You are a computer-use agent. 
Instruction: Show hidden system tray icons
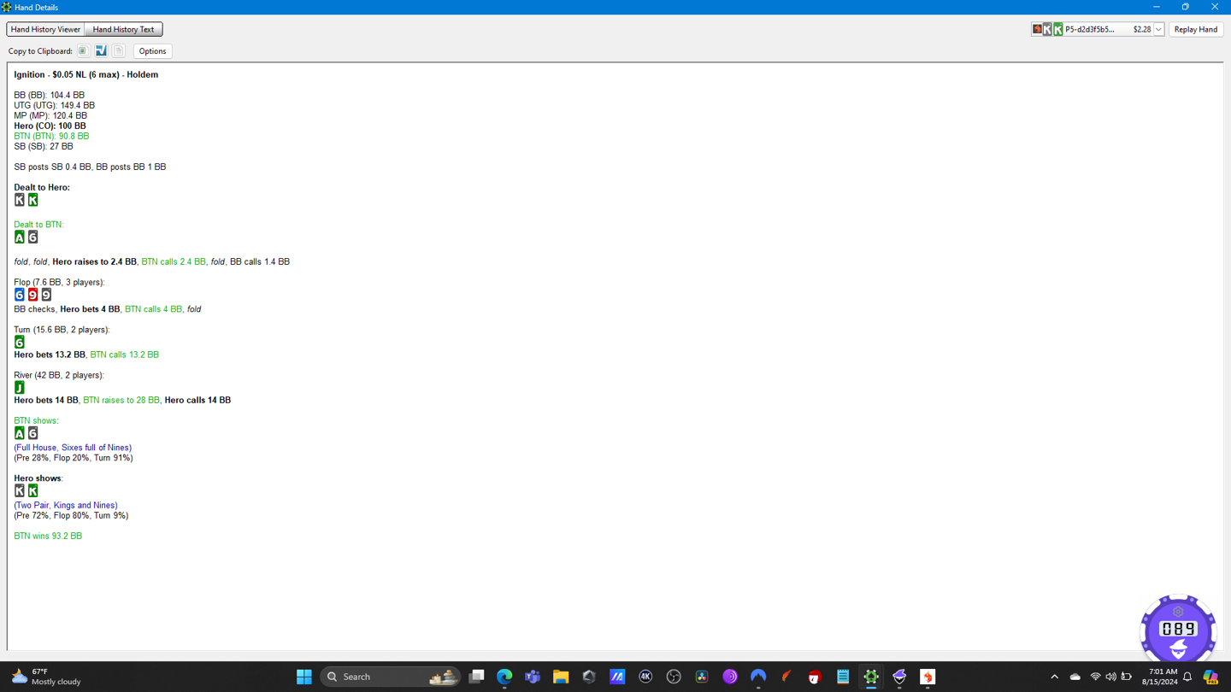click(1054, 677)
